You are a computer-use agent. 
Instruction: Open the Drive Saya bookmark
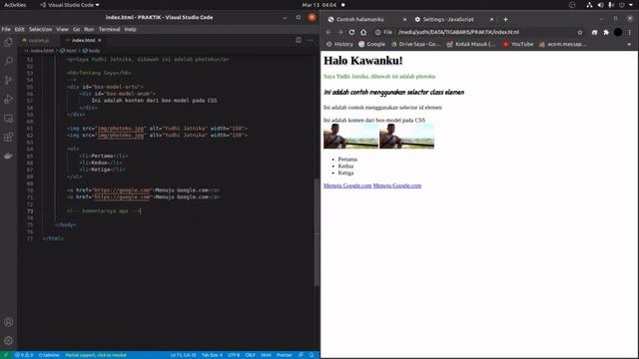(x=416, y=44)
